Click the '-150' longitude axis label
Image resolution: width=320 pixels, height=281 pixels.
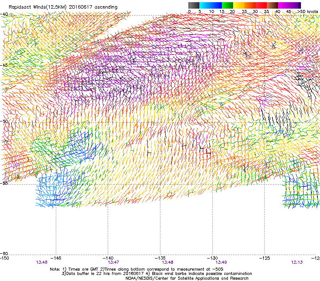tap(4, 258)
